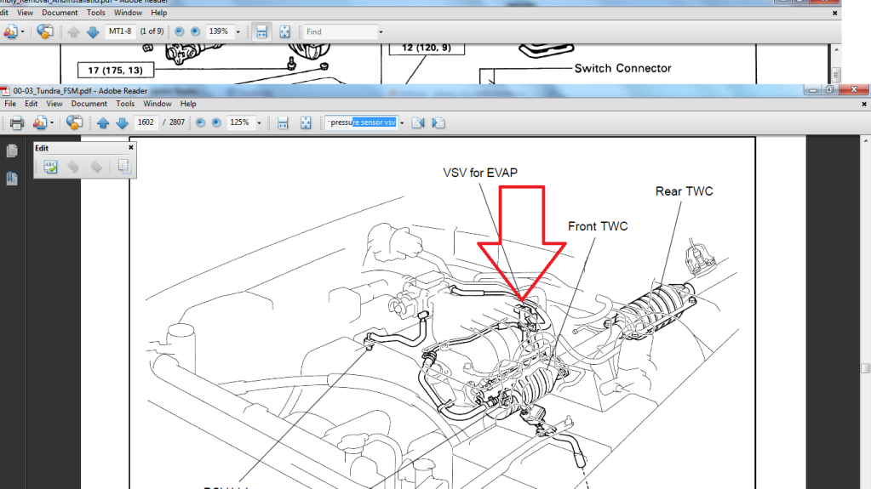Open Document menu in back Adobe Reader window
871x489 pixels.
tap(60, 12)
